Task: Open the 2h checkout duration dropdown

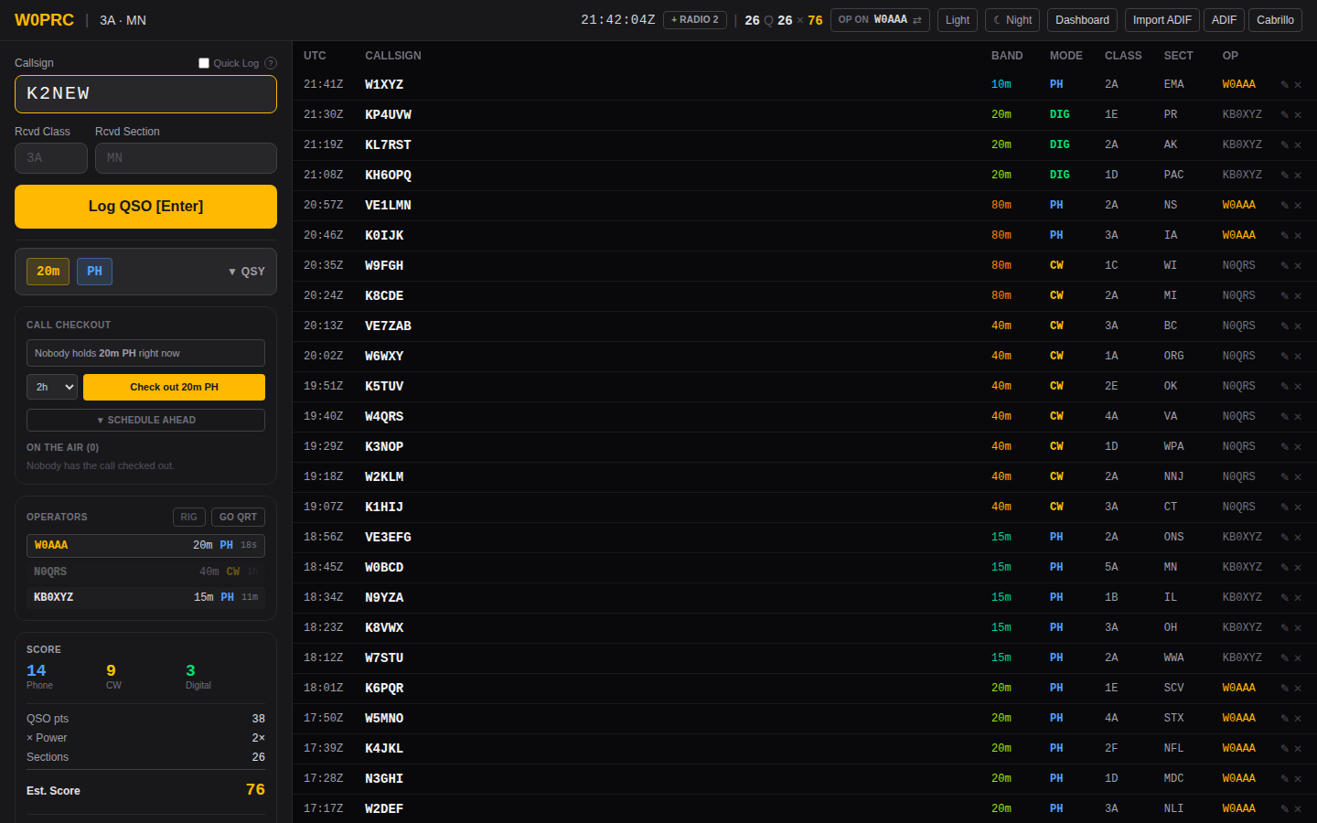Action: point(52,387)
